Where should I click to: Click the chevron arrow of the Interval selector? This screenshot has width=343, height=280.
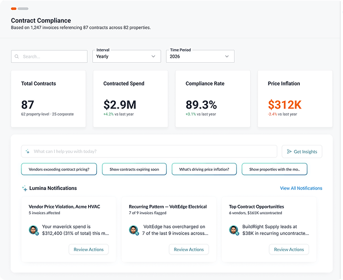tap(153, 57)
